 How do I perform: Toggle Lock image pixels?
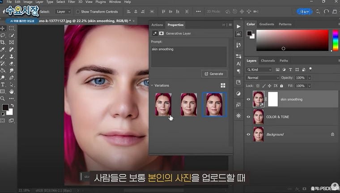coord(263,86)
